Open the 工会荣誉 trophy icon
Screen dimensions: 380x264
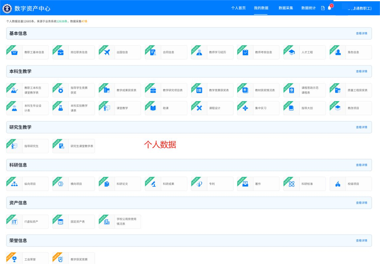point(14,259)
